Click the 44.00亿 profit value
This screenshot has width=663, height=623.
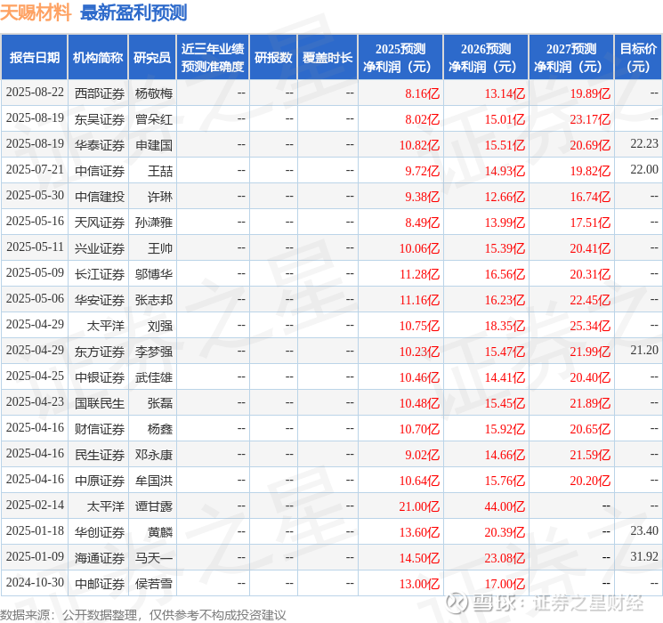tap(505, 506)
